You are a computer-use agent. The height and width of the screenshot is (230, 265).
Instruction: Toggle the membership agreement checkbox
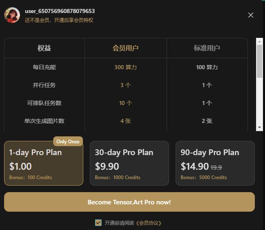pyautogui.click(x=98, y=223)
